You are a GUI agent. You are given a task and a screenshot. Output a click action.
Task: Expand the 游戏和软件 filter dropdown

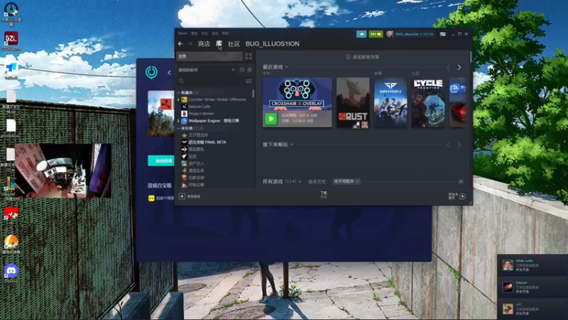click(x=233, y=70)
